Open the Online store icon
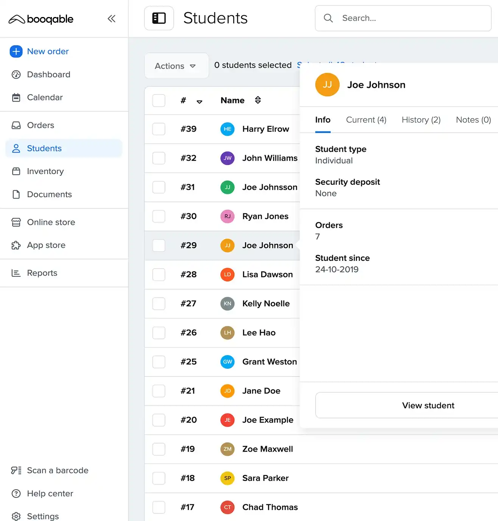 16,222
